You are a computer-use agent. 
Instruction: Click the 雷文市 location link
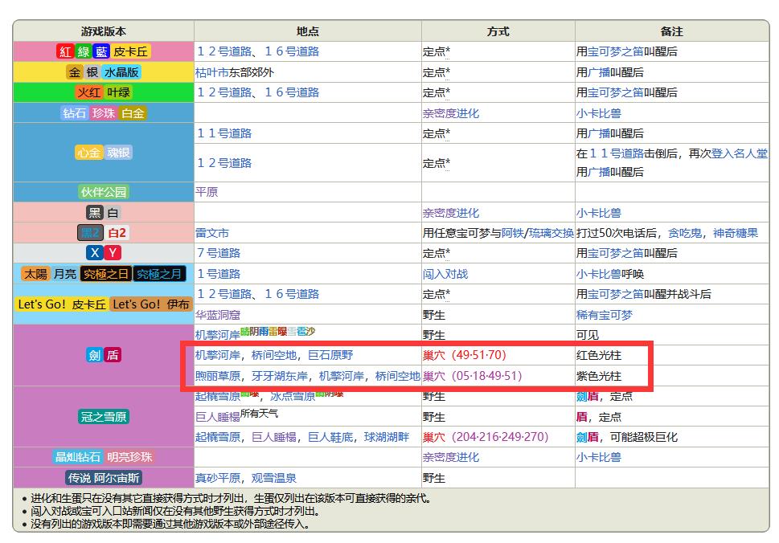[212, 233]
